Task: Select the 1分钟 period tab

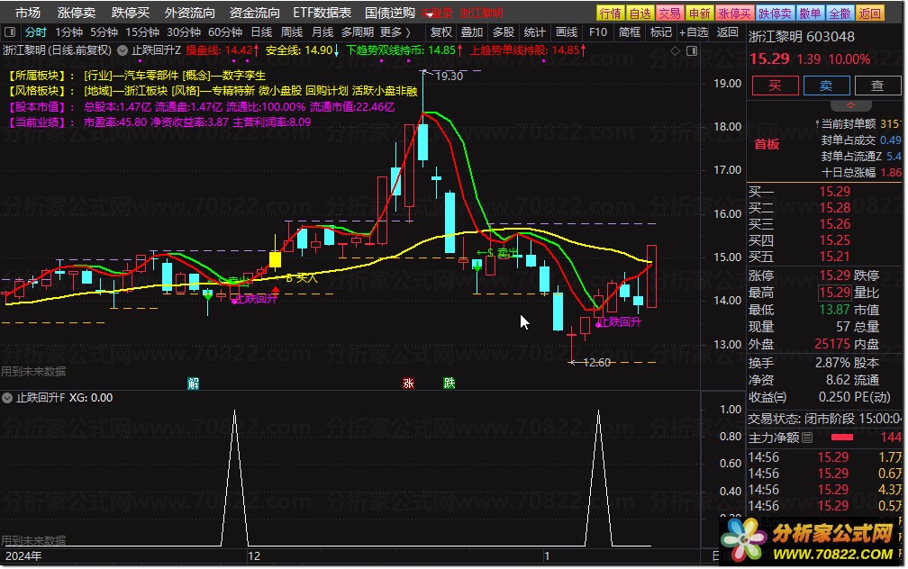Action: [68, 32]
